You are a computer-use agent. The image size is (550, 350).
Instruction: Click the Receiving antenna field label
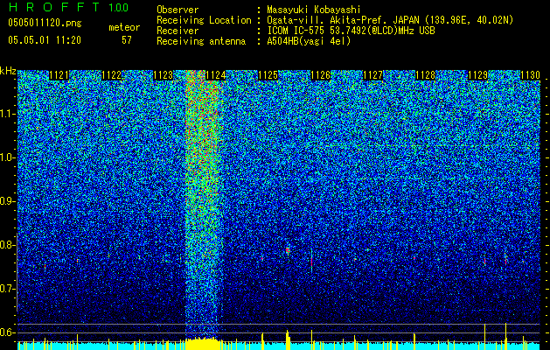[x=201, y=41]
